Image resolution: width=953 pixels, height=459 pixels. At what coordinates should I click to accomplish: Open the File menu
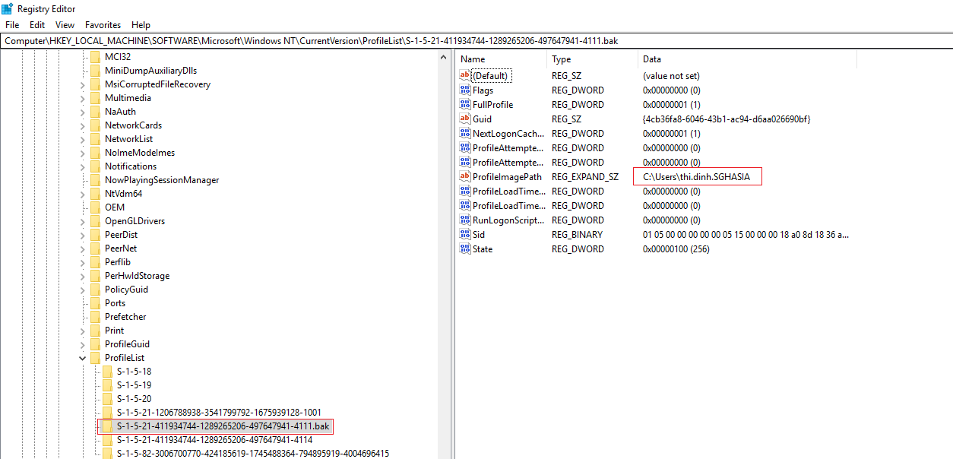point(12,25)
